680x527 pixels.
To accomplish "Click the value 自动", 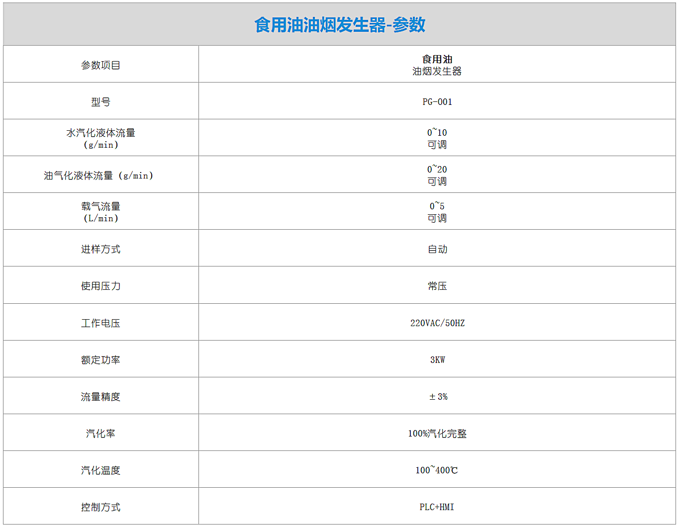I will pos(437,249).
